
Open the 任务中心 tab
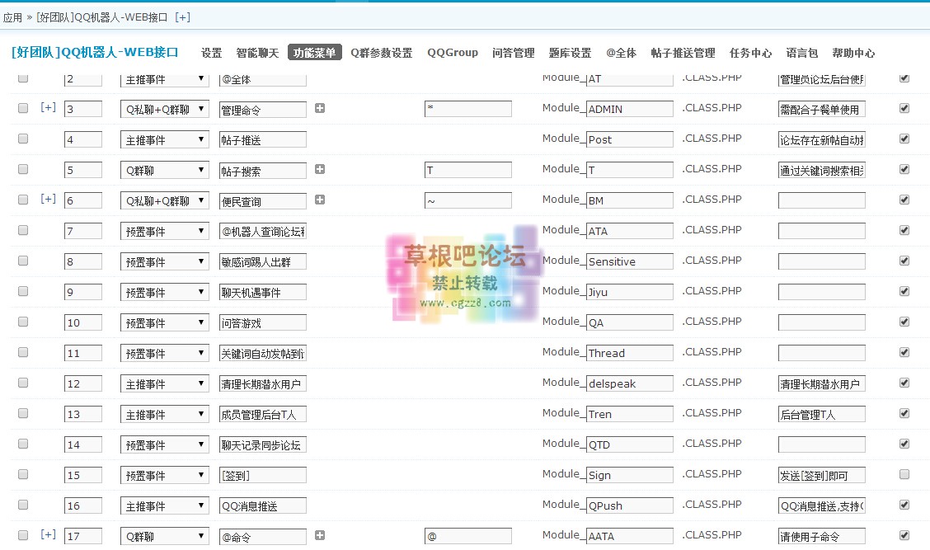coord(750,53)
